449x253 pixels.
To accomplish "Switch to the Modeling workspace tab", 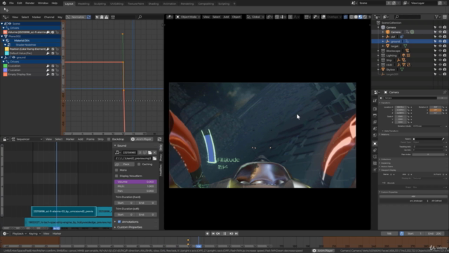I will coord(83,4).
